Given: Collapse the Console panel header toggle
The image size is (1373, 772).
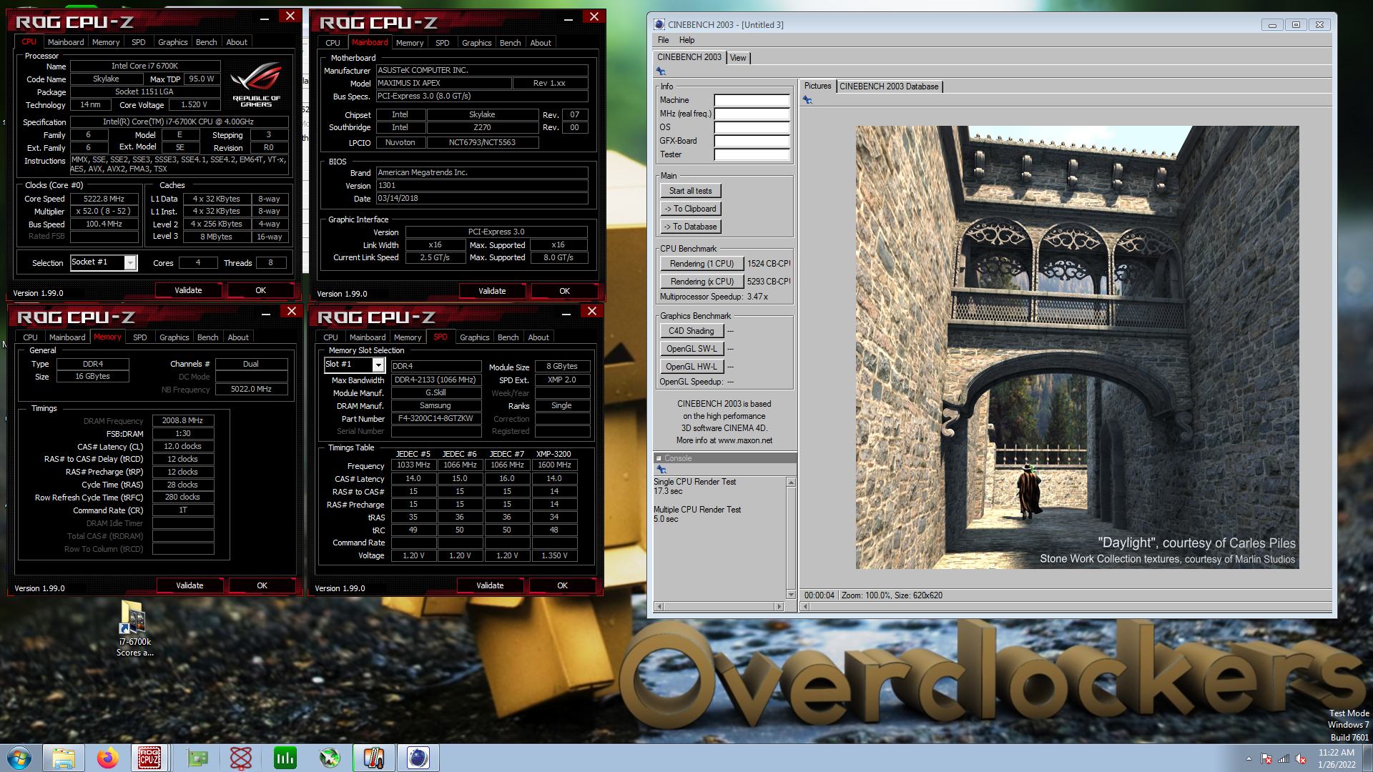Looking at the screenshot, I should [x=659, y=458].
